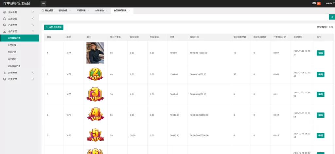Collapse the 会员管理 menu chevron

(x=33, y=31)
